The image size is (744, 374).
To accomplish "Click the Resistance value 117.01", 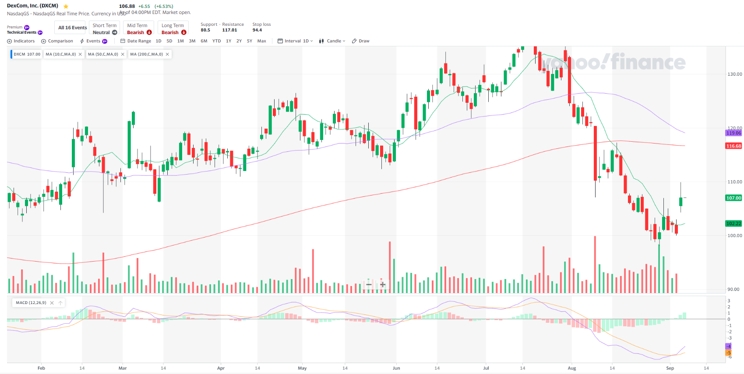I will pyautogui.click(x=229, y=30).
